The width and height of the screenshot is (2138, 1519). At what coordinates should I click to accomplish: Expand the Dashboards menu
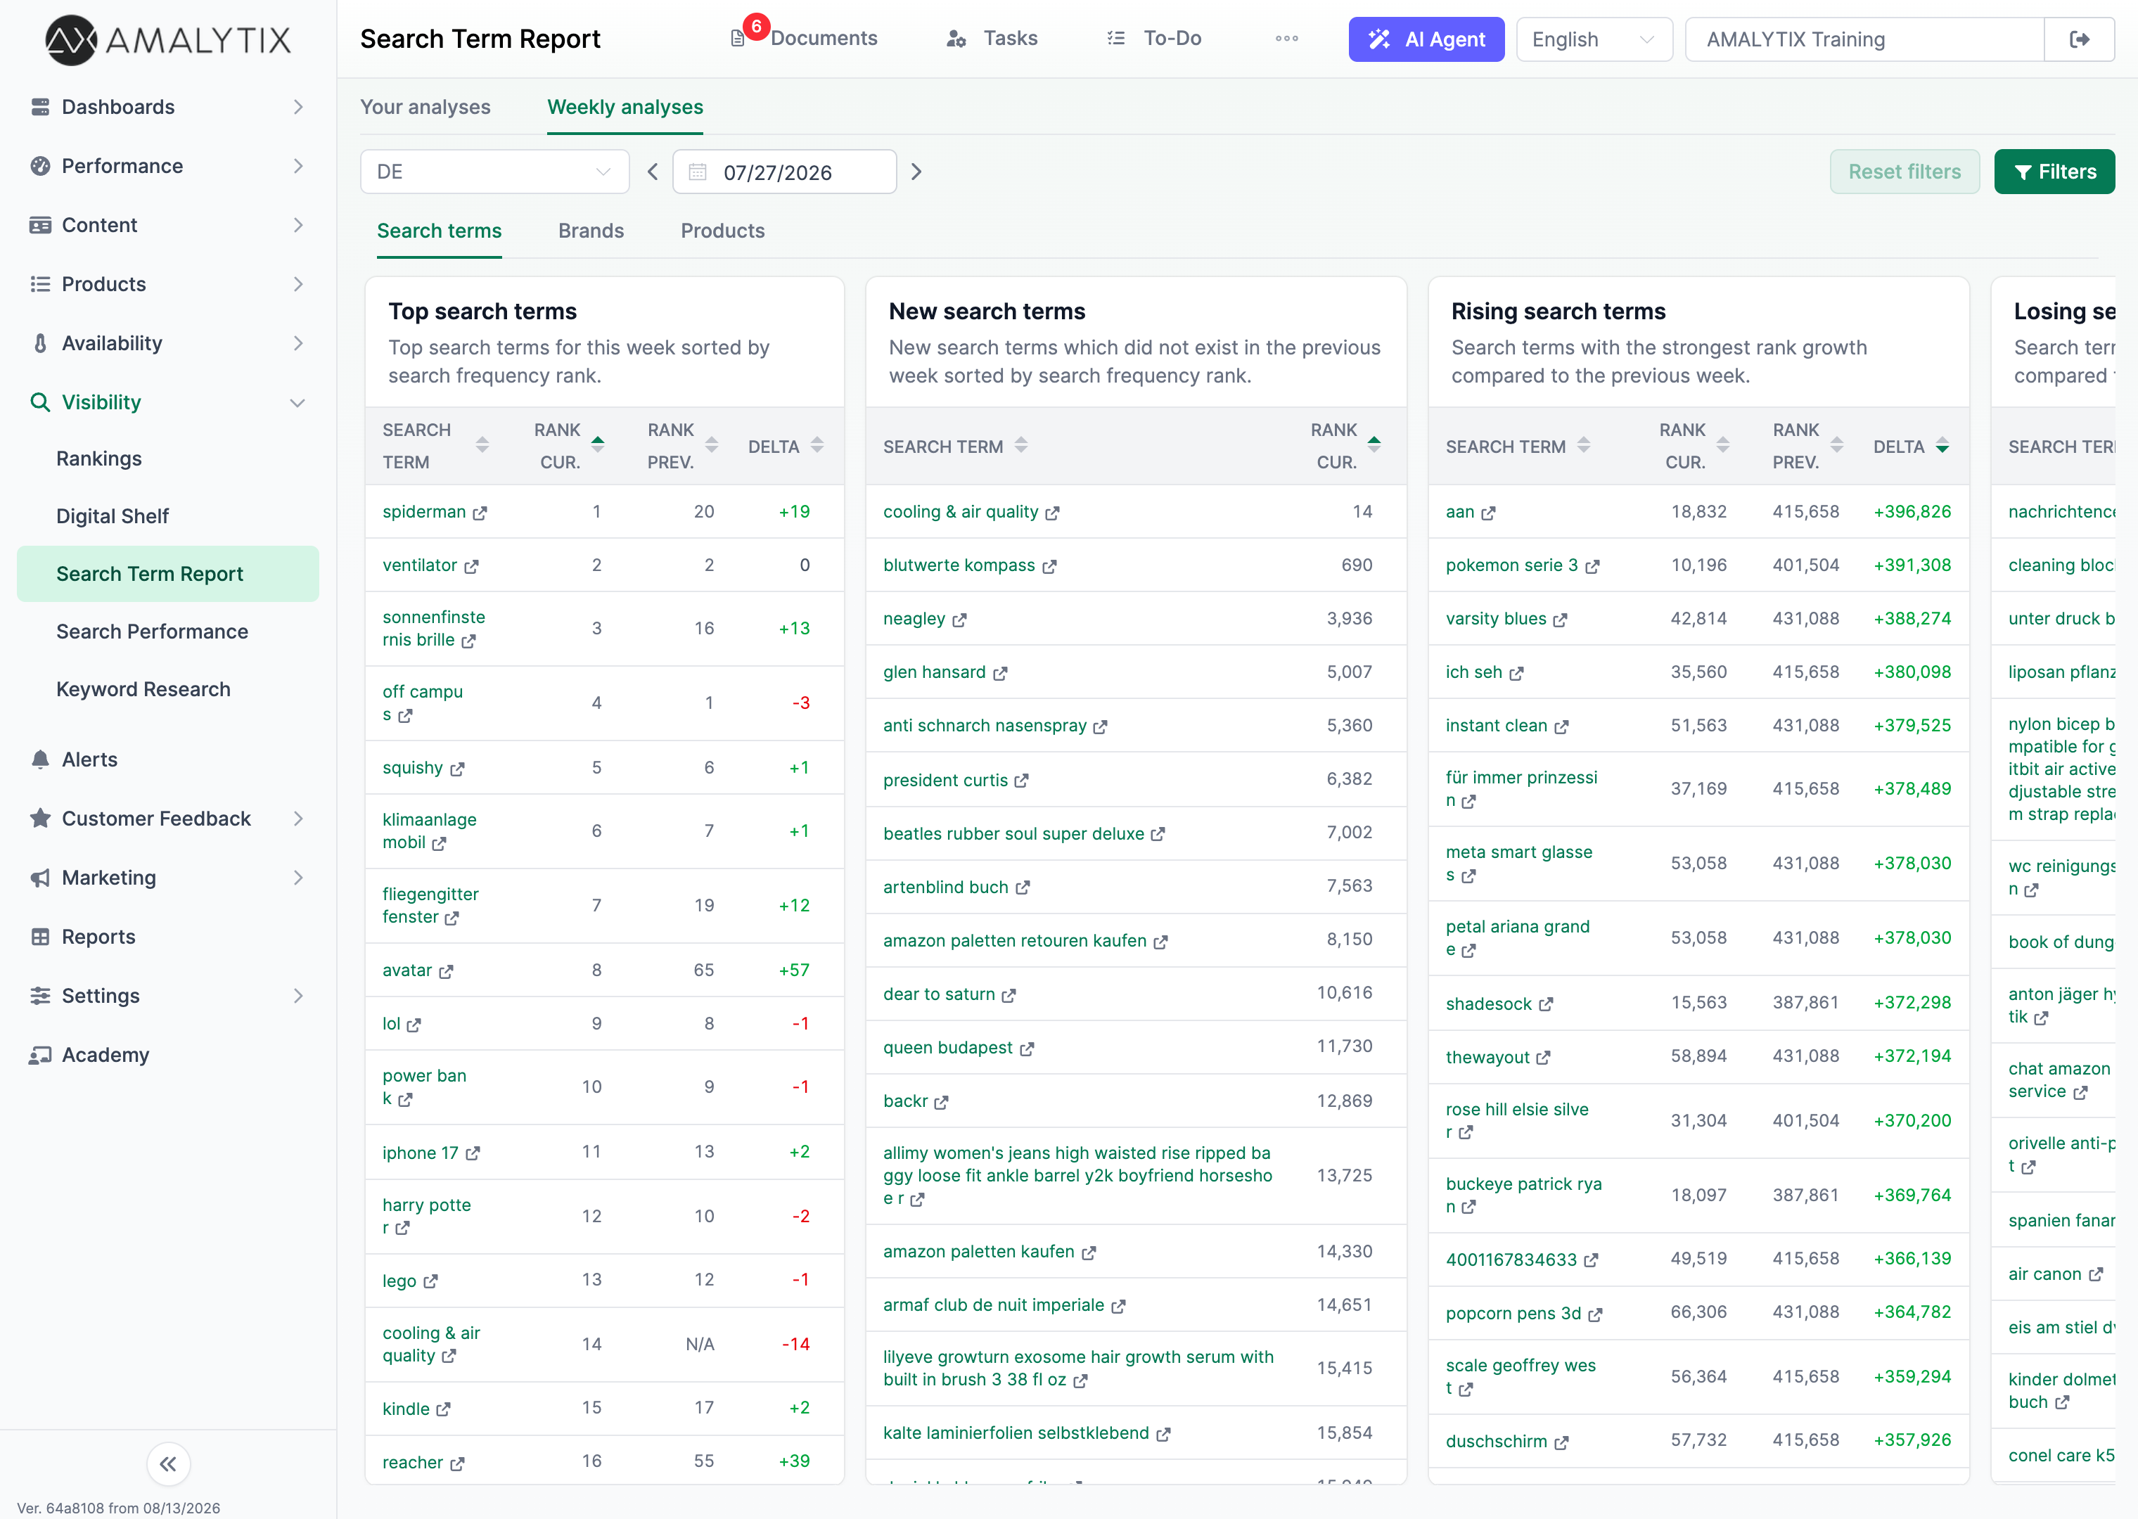[x=168, y=107]
